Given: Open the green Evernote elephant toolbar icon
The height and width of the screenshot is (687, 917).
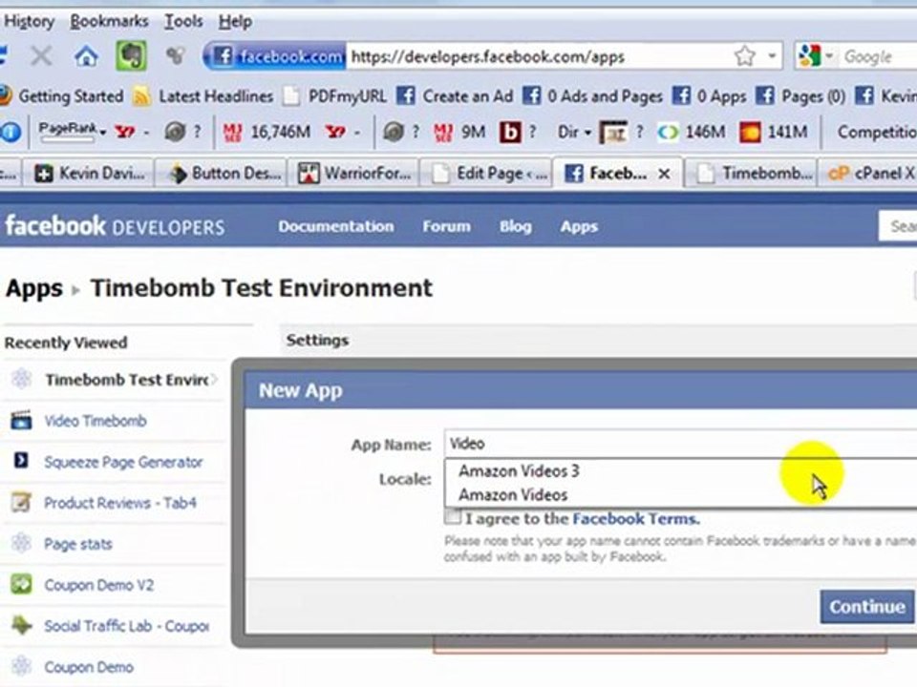Looking at the screenshot, I should (131, 56).
